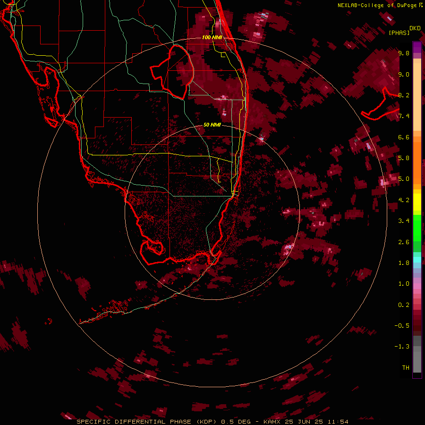Click the 11:54 timestamp in caption
Image resolution: width=425 pixels, height=425 pixels.
338,422
